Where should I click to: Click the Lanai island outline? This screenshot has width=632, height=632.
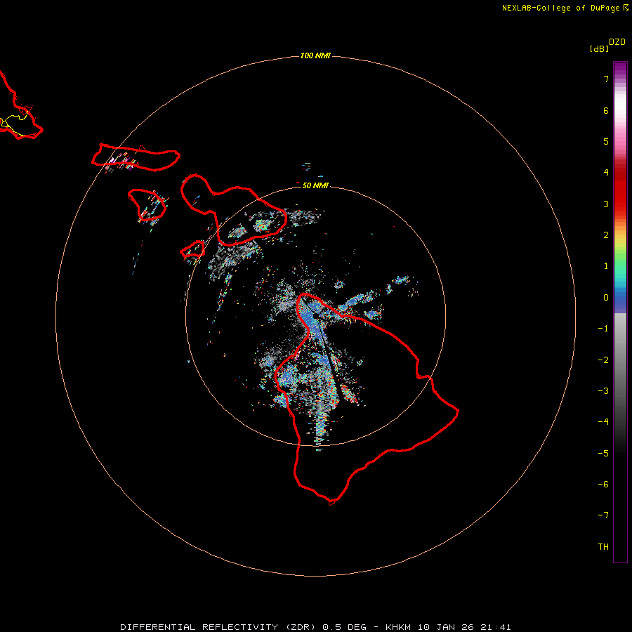coord(146,205)
